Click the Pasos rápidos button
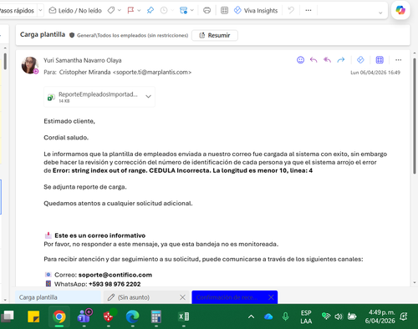 17,11
